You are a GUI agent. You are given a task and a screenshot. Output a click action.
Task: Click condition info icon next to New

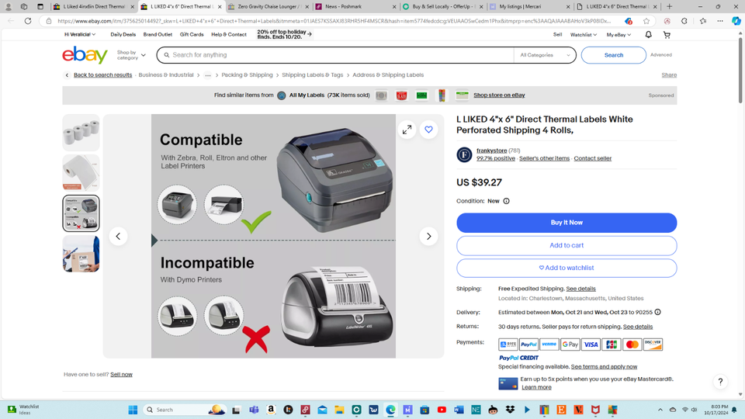point(507,201)
